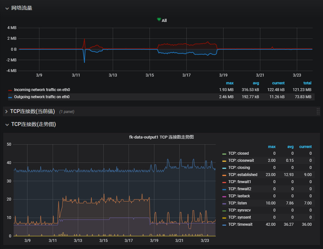The width and height of the screenshot is (323, 249).
Task: Toggle the Outgoing network traffic on eth0 series
Action: (x=42, y=97)
